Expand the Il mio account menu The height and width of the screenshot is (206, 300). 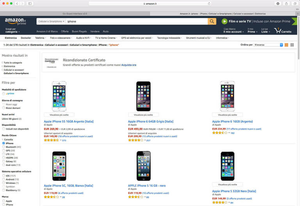point(233,32)
